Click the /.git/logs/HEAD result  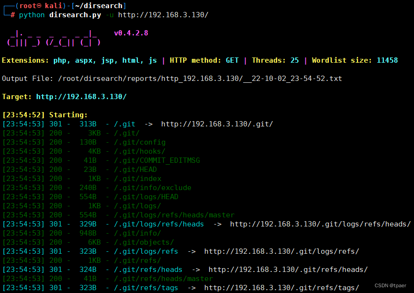tap(146, 197)
